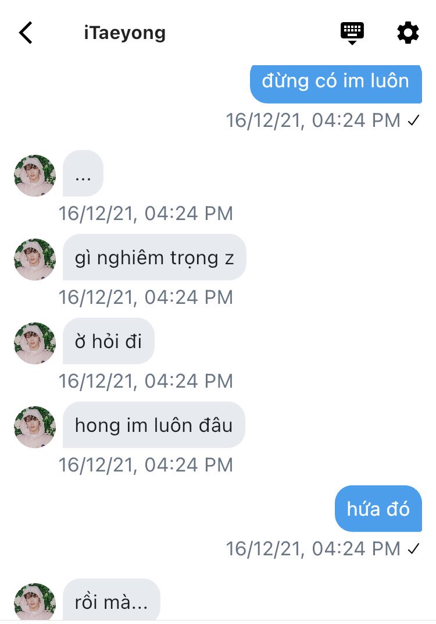Select the 'đừng có im luôn' sent bubble
This screenshot has height=624, width=436.
point(336,84)
